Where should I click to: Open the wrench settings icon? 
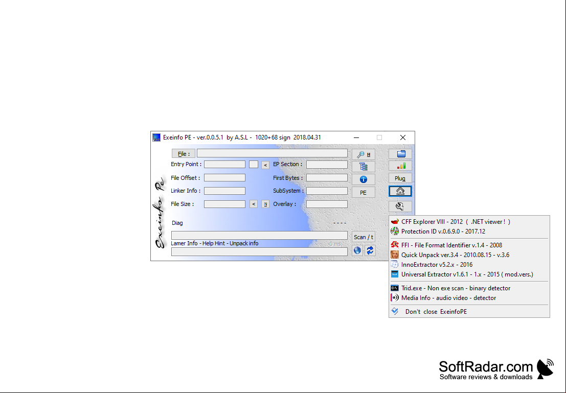tap(400, 206)
